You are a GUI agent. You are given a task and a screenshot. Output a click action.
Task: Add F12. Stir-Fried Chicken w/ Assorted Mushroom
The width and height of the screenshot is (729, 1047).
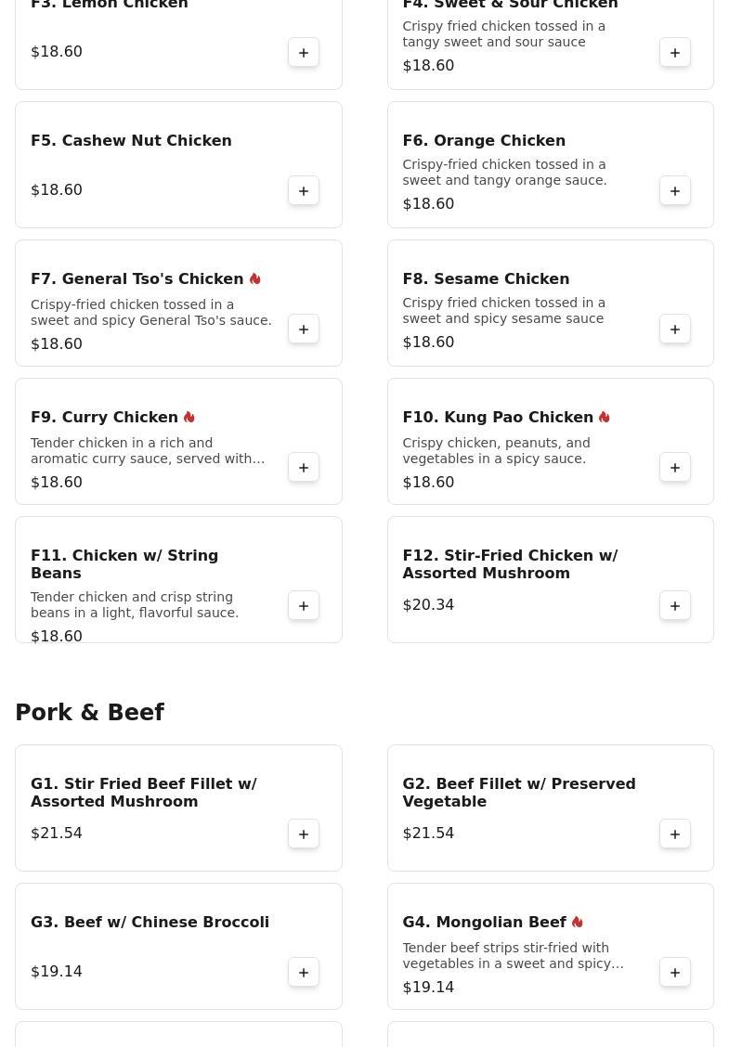(675, 605)
